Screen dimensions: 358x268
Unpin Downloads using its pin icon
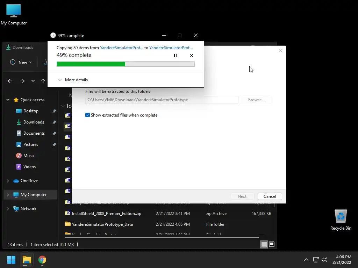(54, 122)
